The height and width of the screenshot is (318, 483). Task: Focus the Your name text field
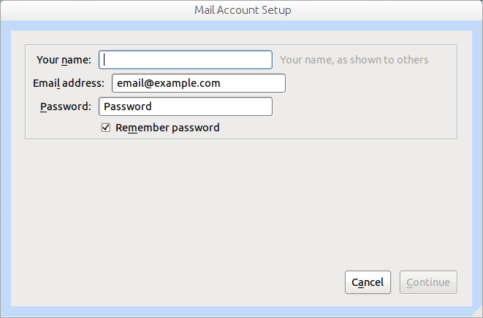[x=186, y=60]
